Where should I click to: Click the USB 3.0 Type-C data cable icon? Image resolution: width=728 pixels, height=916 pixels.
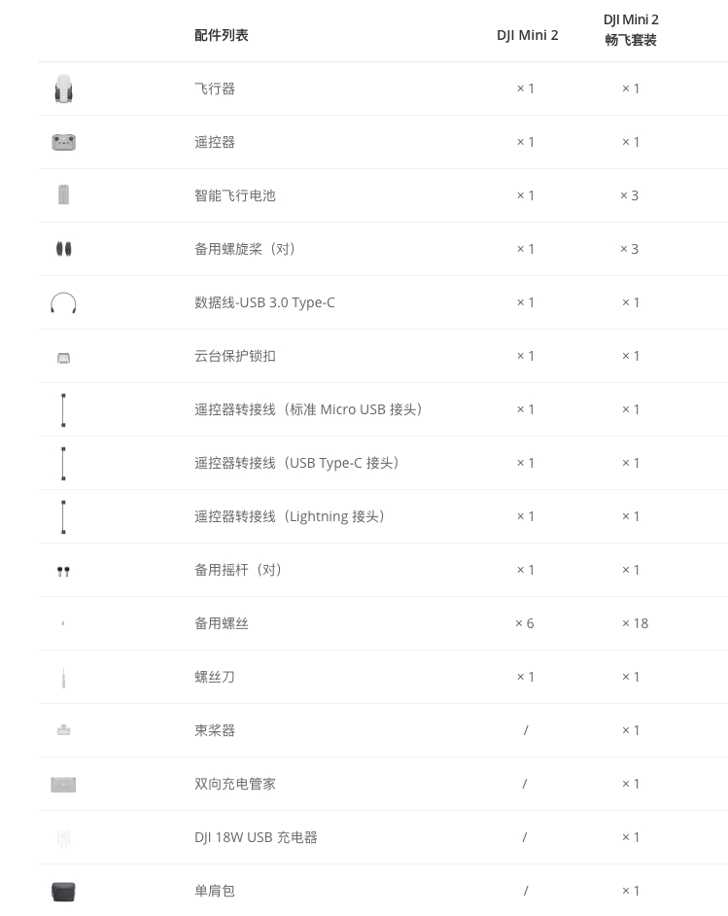(63, 302)
